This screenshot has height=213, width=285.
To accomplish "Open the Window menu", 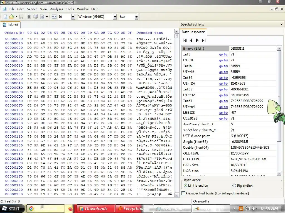I will 83,9.
